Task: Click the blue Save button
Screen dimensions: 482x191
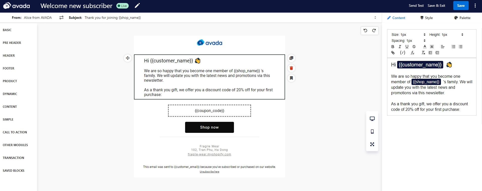Action: tap(461, 6)
